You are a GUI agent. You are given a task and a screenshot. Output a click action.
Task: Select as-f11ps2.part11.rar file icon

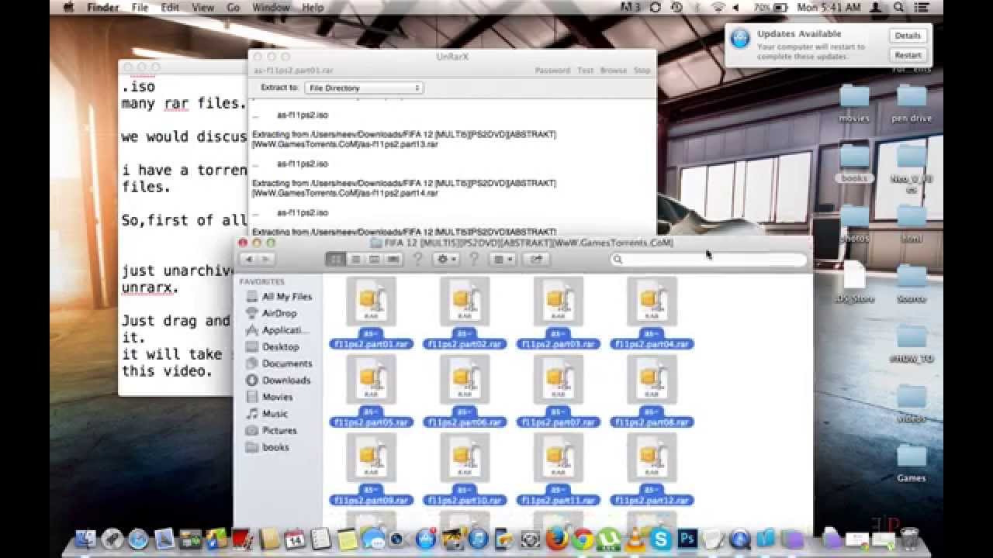tap(559, 458)
